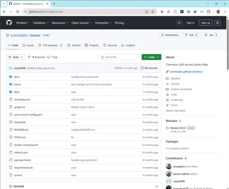Viewport: 229px width, 189px height.
Task: Open Notifications for this repository
Action: point(169,35)
